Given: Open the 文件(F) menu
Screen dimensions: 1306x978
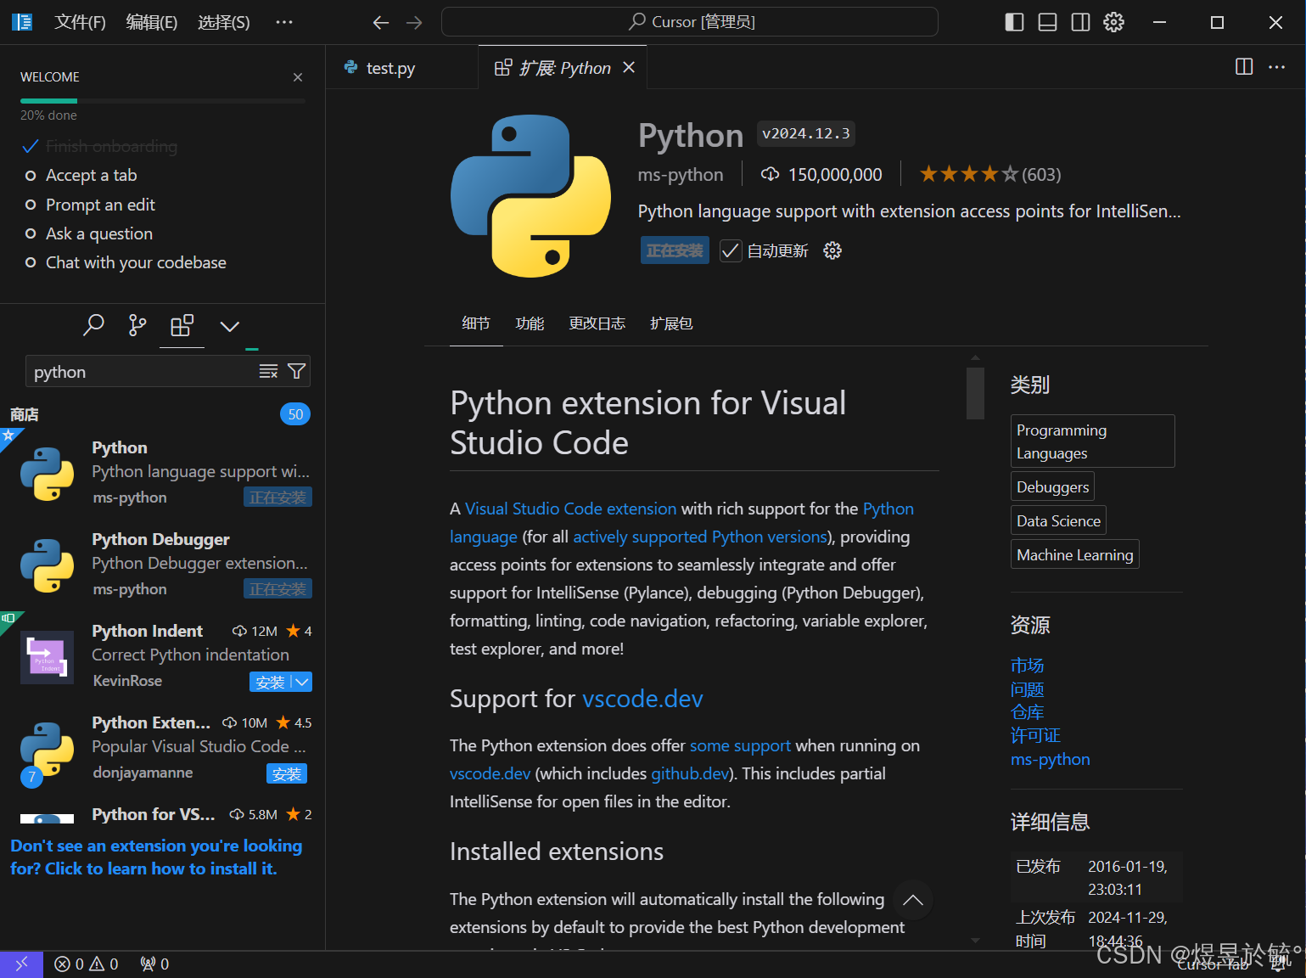Looking at the screenshot, I should (80, 22).
